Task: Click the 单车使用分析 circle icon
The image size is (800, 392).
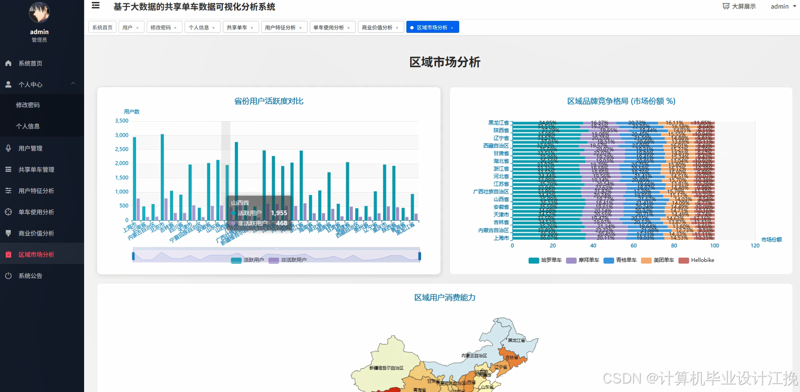Action: point(8,212)
